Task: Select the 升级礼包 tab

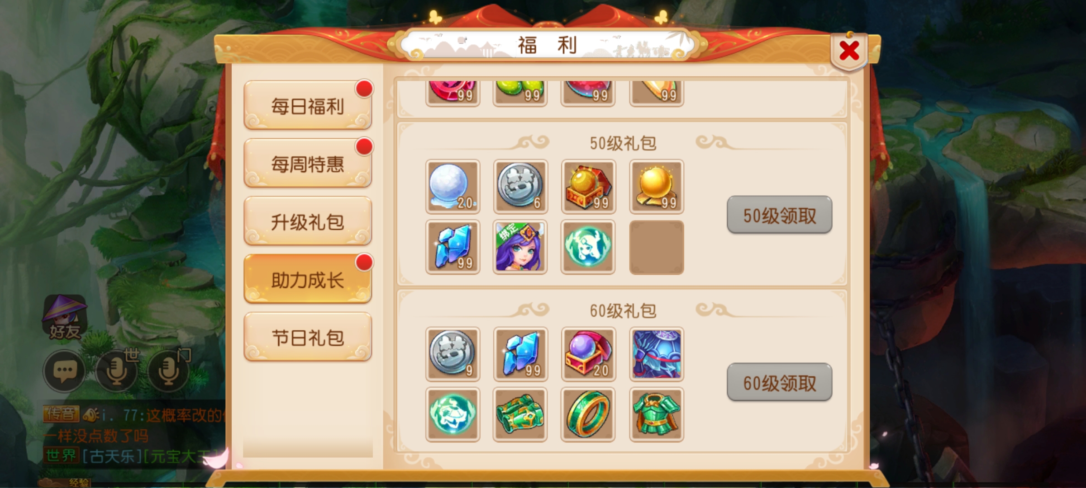Action: tap(308, 221)
